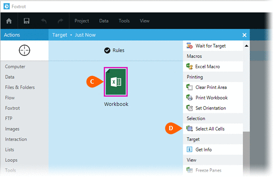This screenshot has height=185, width=277.
Task: Choose the Excel Macro action
Action: tap(213, 66)
